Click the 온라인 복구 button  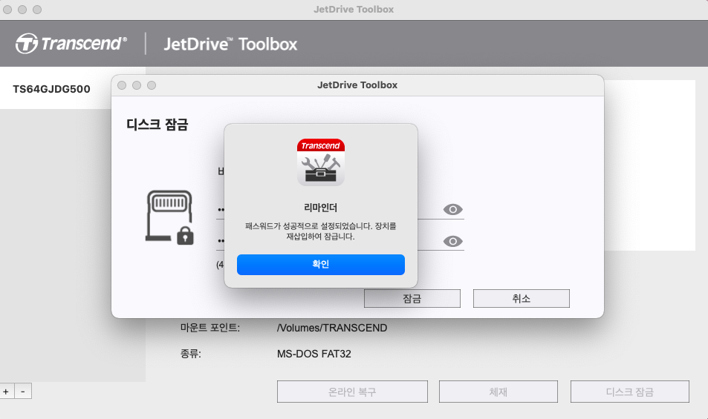tap(352, 392)
